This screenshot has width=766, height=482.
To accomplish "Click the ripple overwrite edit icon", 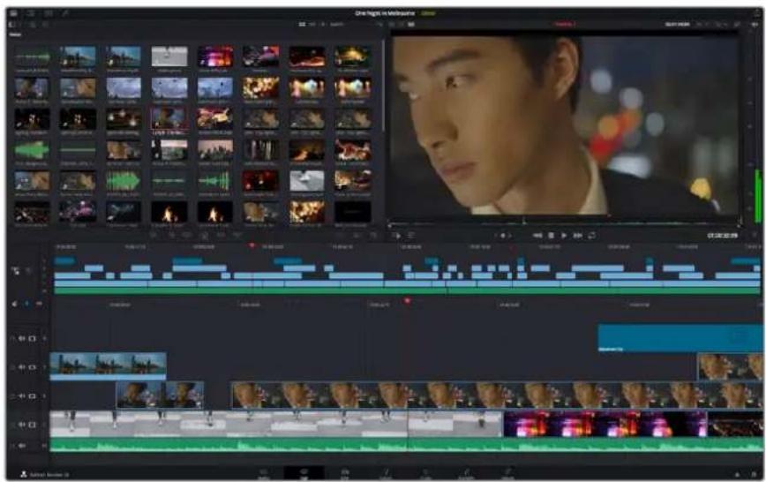I will click(187, 235).
